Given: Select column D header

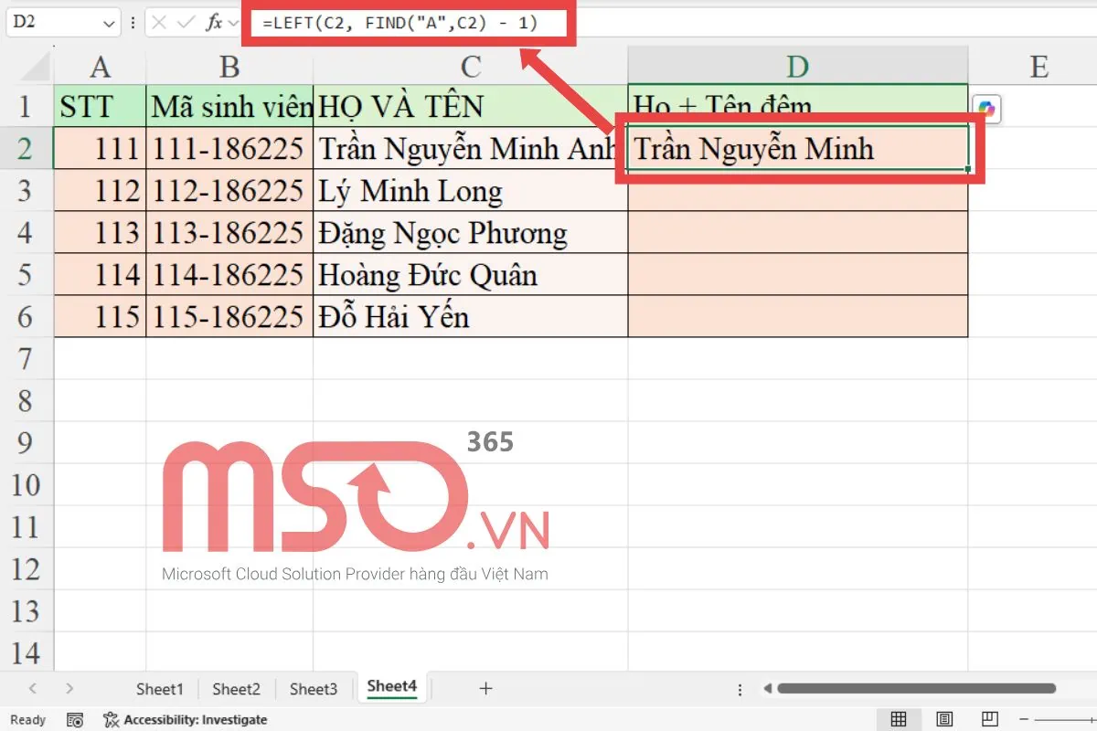Looking at the screenshot, I should coord(797,66).
